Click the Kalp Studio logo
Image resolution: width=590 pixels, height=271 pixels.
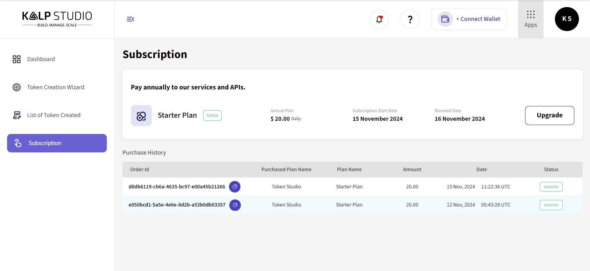(57, 19)
